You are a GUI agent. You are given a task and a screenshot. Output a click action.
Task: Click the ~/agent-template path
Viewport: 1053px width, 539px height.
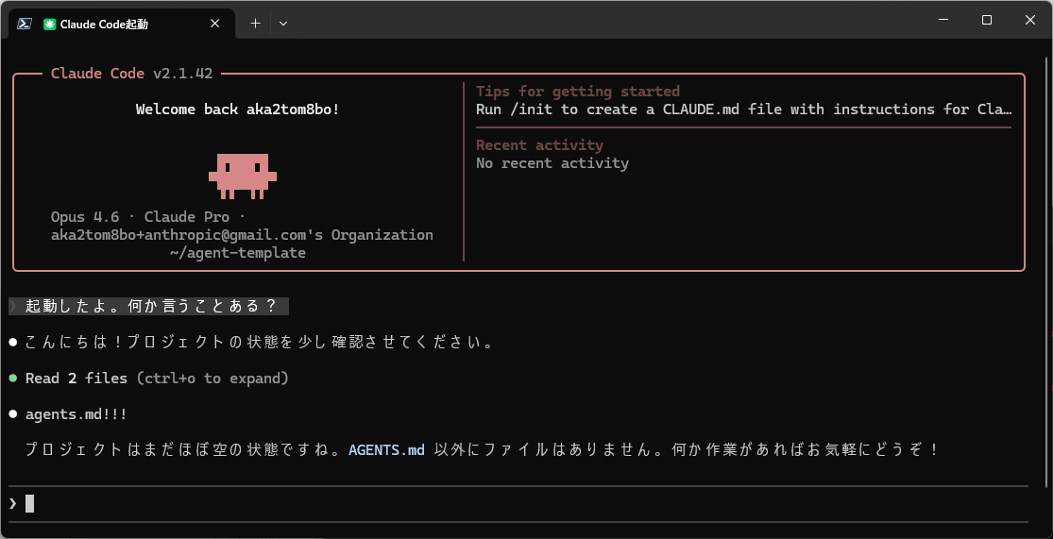pyautogui.click(x=238, y=254)
